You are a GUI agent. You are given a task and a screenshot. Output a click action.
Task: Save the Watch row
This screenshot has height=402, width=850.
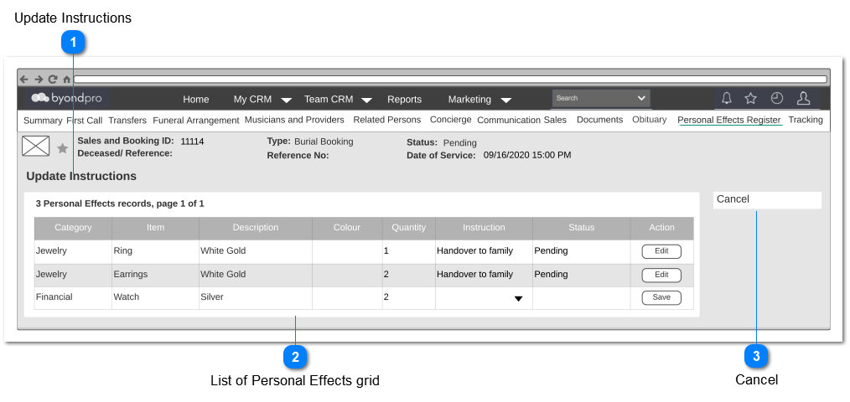point(661,297)
